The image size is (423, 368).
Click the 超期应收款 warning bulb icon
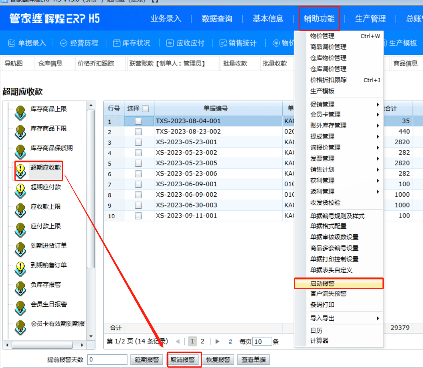point(20,171)
